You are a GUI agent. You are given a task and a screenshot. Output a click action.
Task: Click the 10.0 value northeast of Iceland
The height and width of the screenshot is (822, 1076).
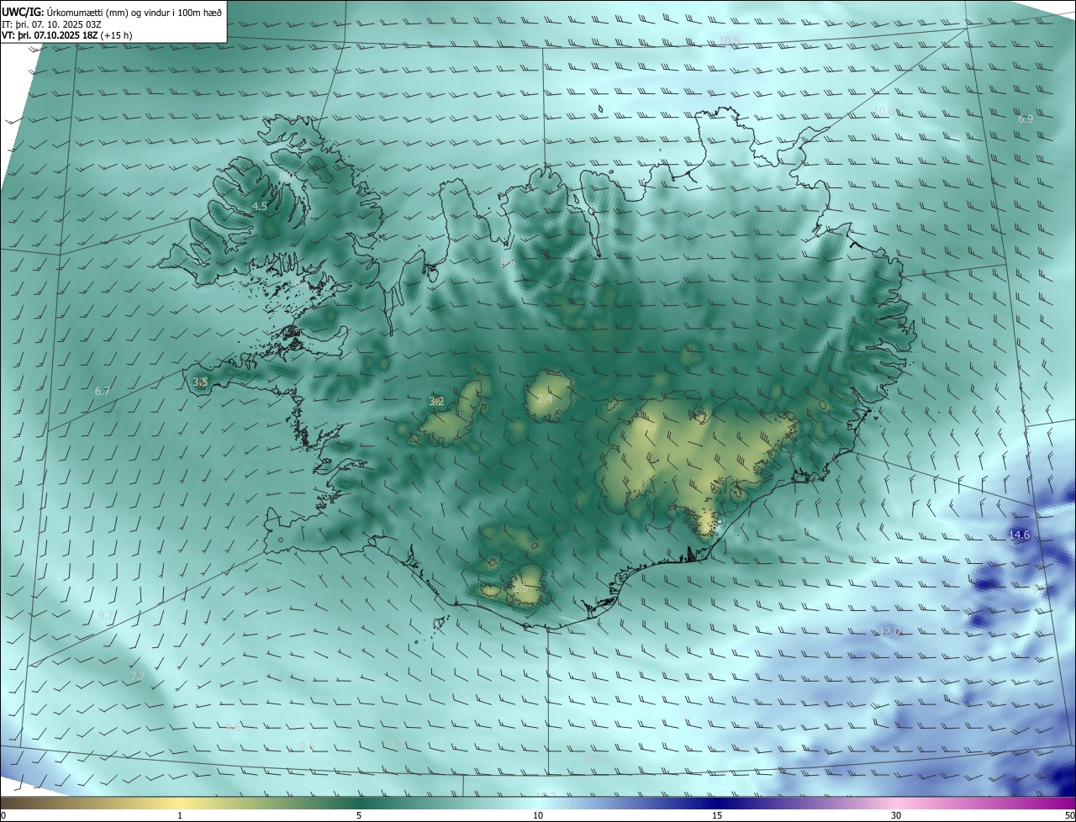click(883, 111)
